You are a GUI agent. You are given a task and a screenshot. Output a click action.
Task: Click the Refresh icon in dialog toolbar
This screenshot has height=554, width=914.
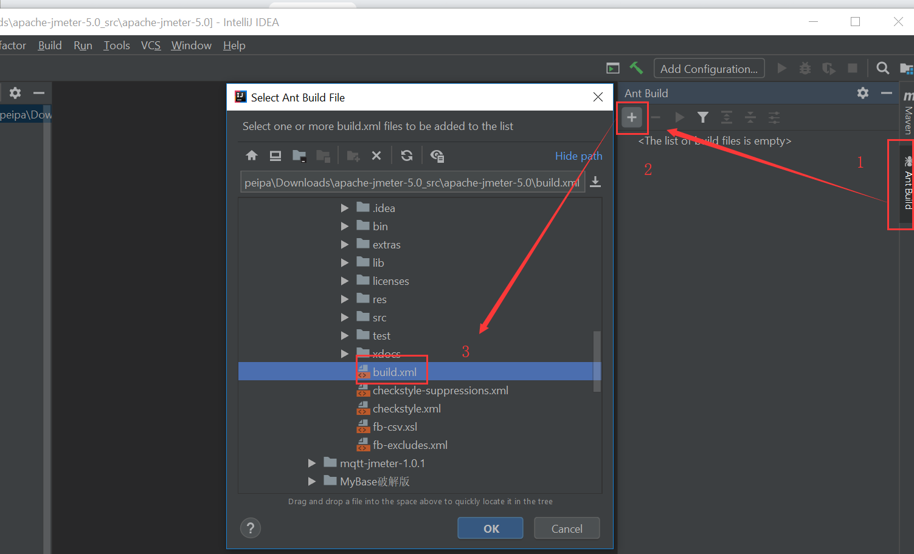click(x=407, y=156)
